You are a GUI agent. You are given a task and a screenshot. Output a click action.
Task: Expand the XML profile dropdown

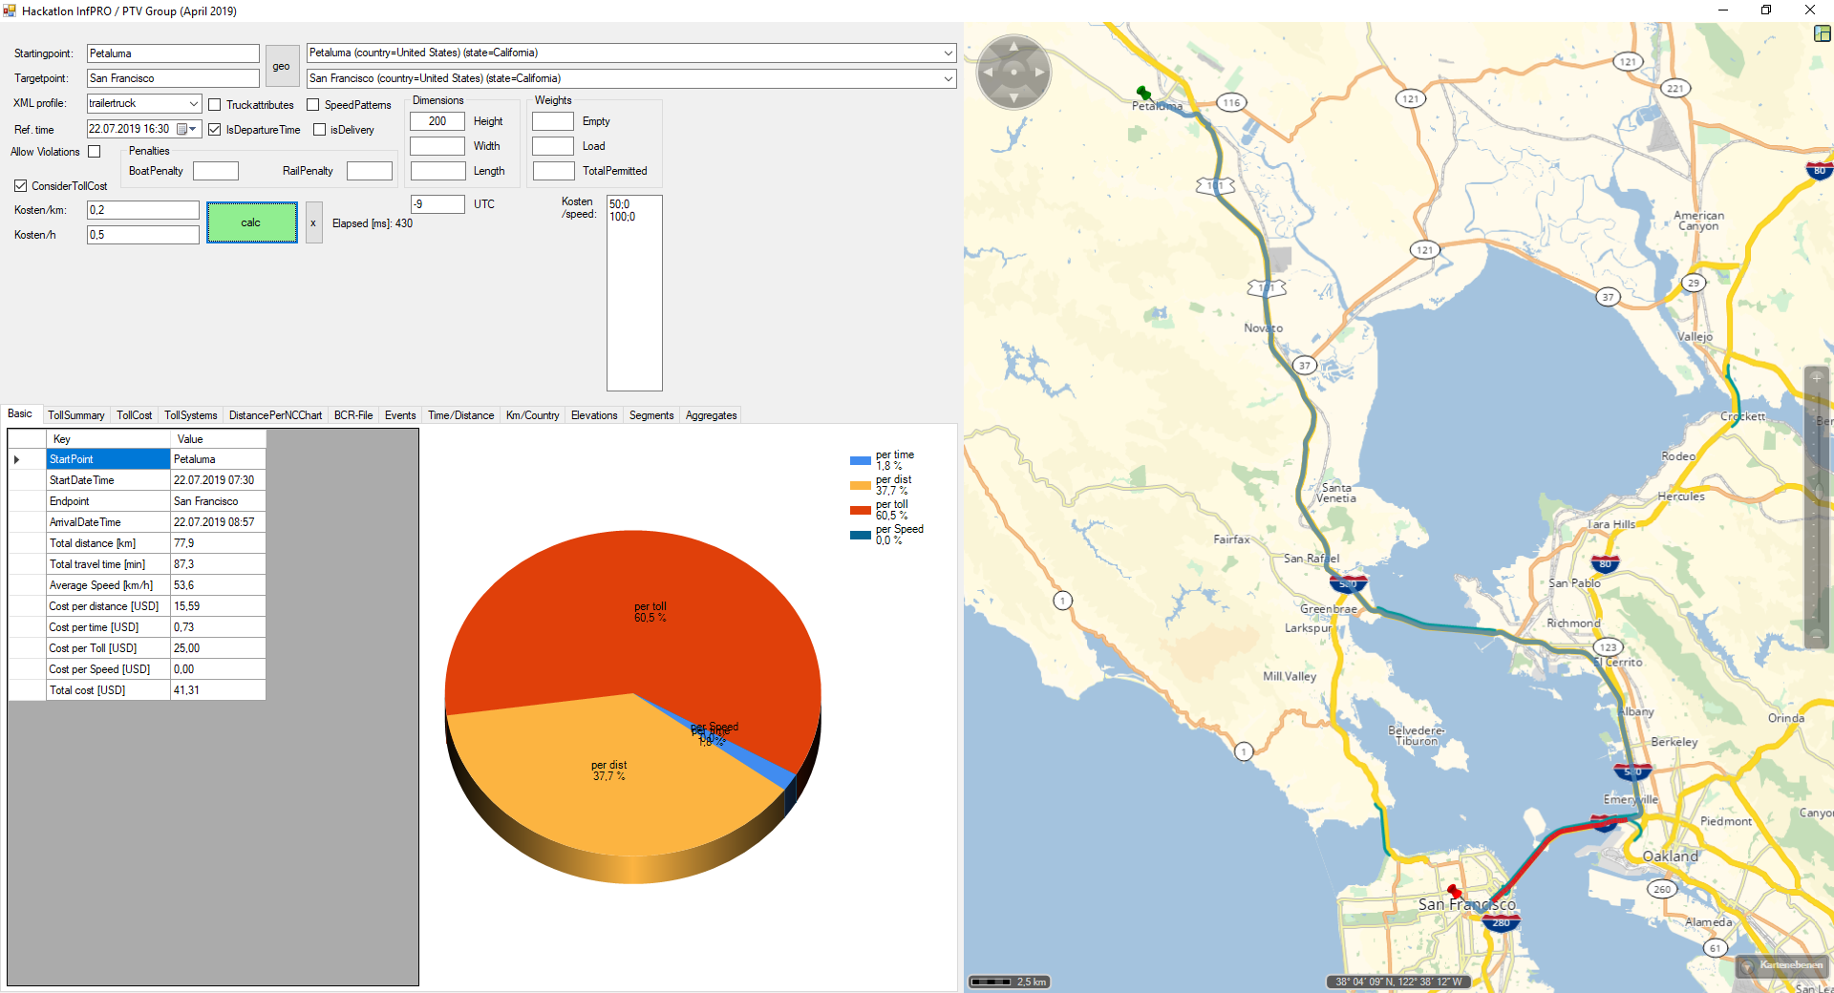point(193,103)
